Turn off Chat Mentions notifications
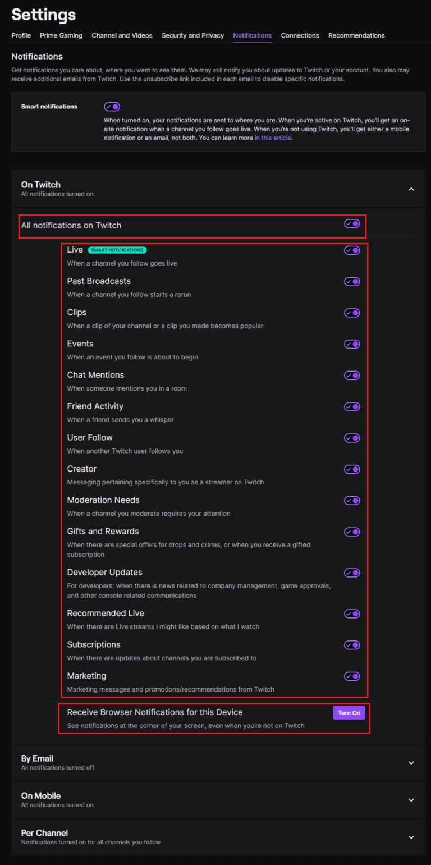This screenshot has width=431, height=865. click(351, 375)
